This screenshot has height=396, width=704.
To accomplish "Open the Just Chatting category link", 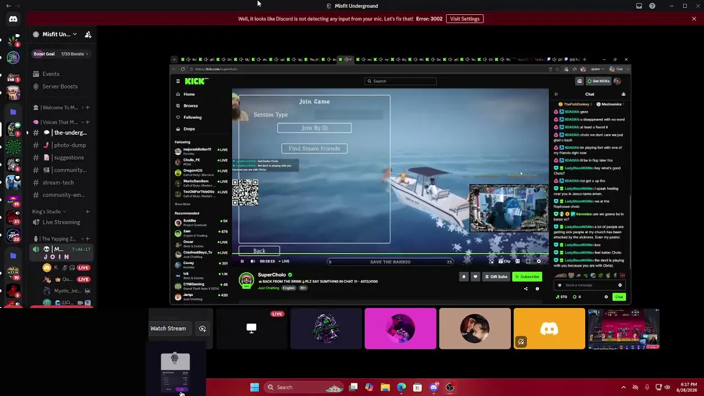I will 268,288.
